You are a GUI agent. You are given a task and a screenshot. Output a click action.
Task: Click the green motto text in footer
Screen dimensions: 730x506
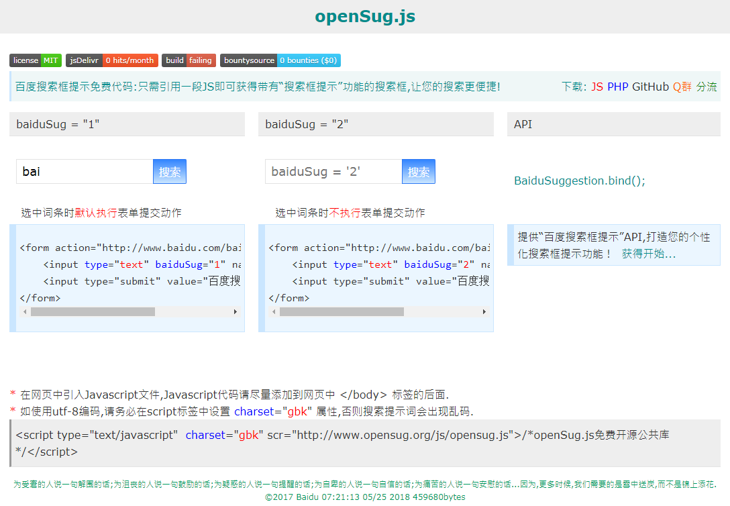(x=365, y=485)
